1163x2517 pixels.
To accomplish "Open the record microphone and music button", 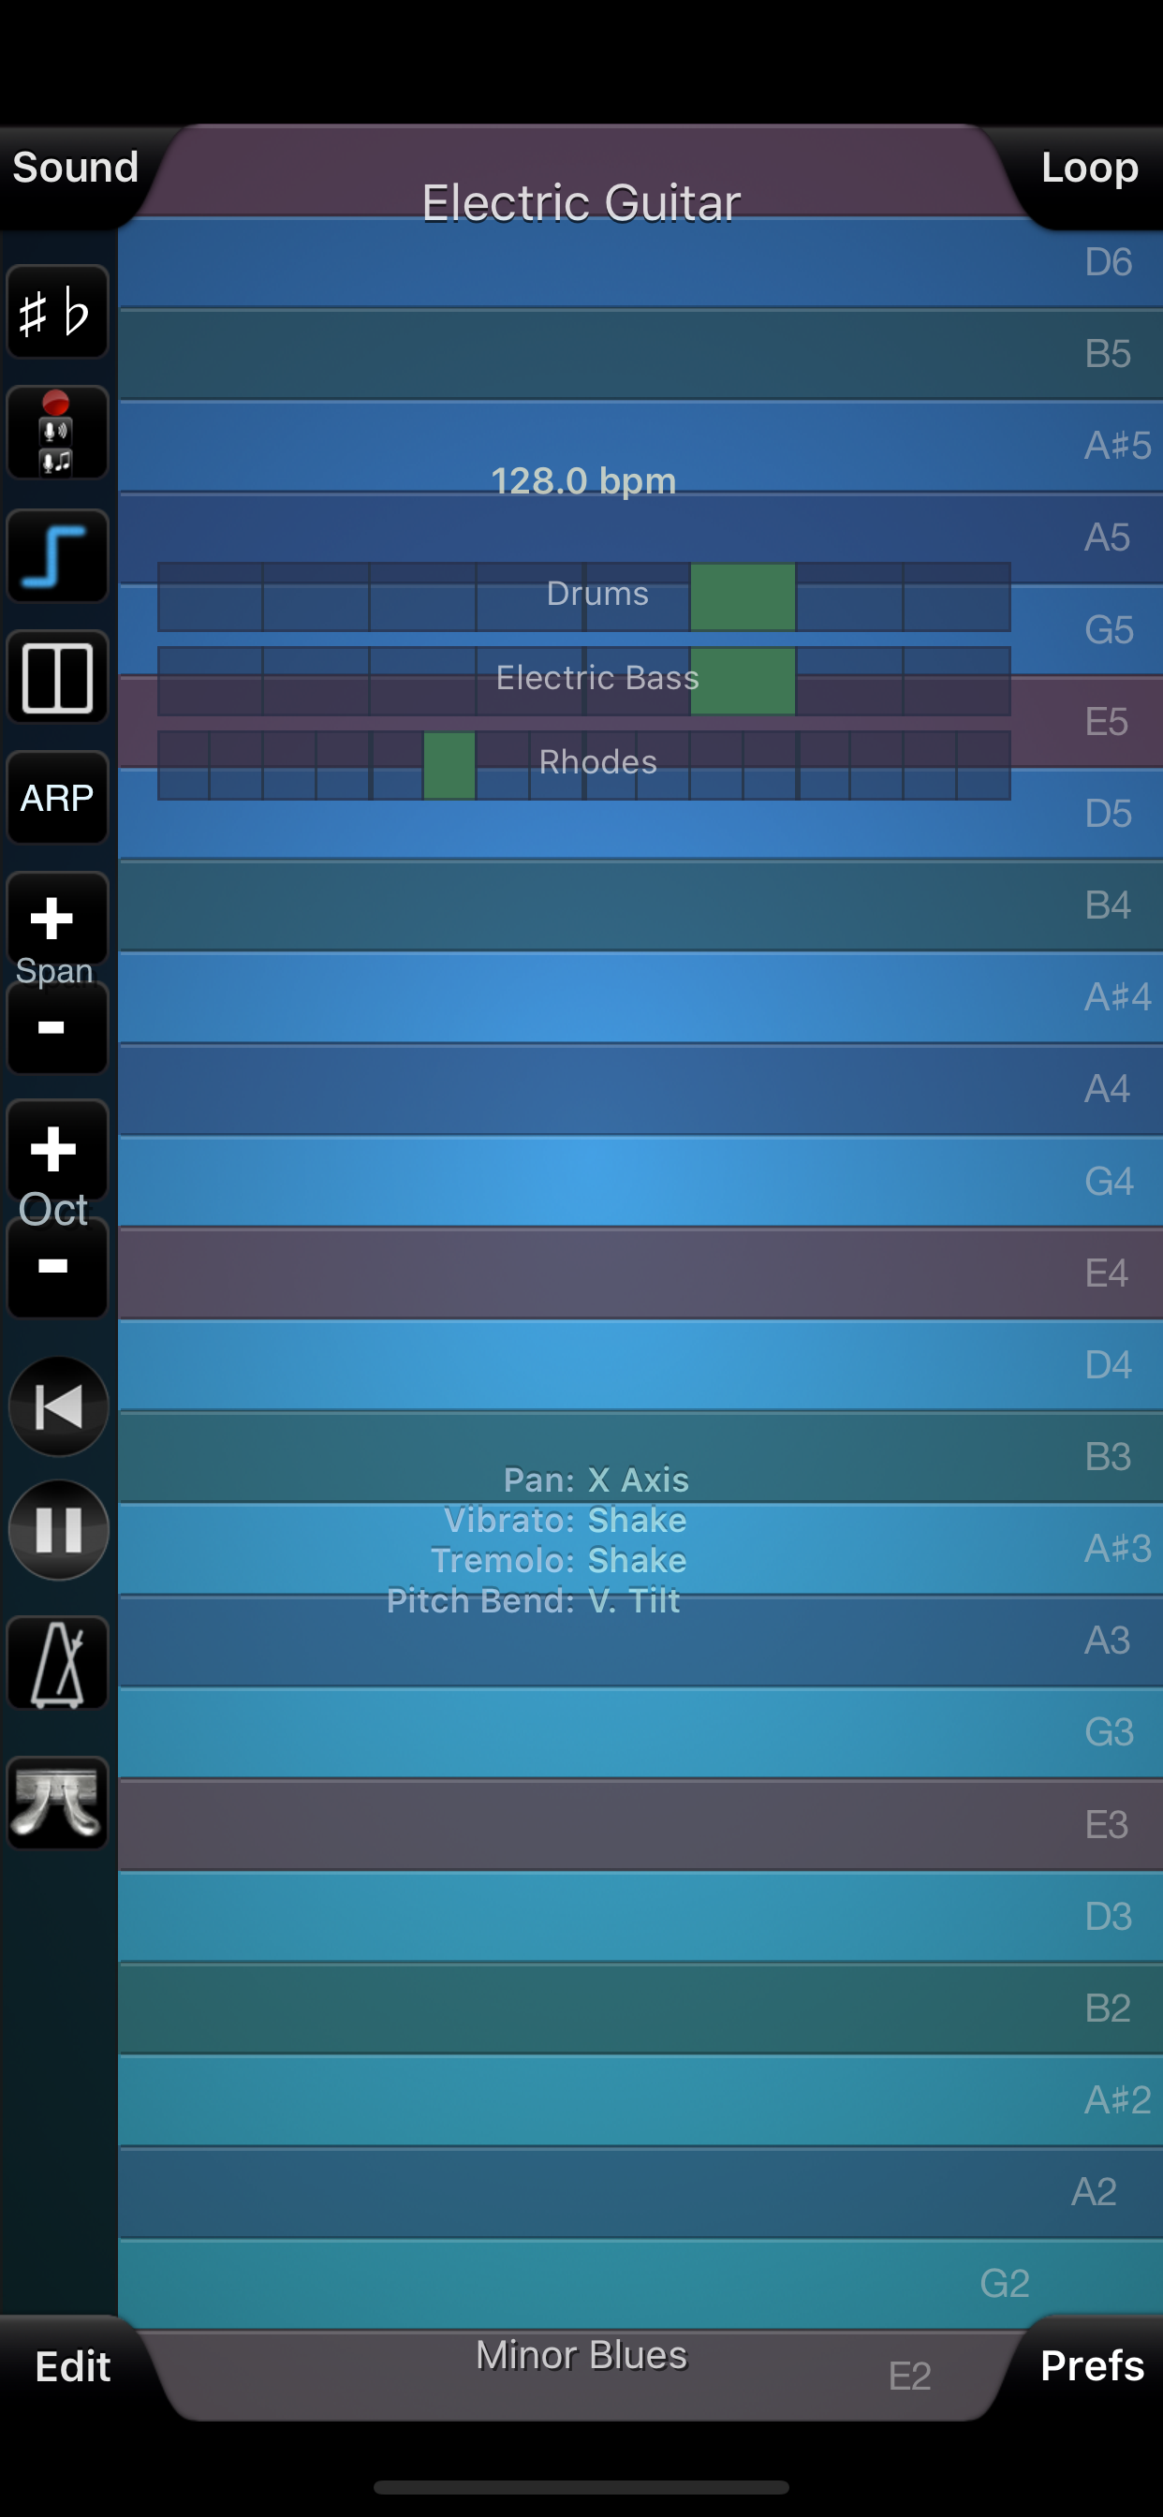I will pos(58,434).
